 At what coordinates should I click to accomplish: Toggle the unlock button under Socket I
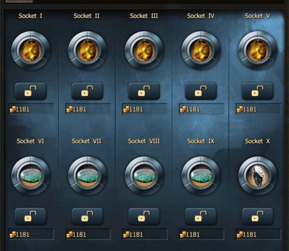tap(31, 91)
